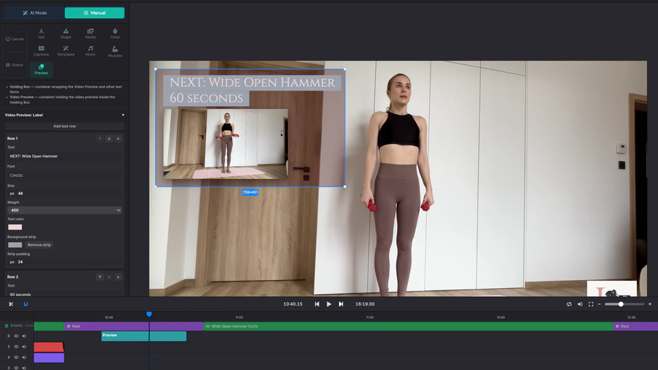
Task: Click the font Size input field
Action: point(64,193)
